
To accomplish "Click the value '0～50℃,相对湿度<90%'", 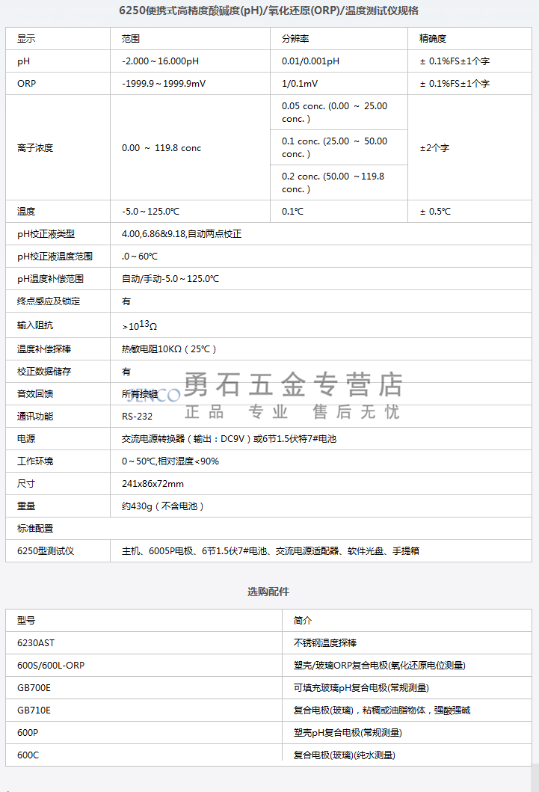I will pos(170,461).
